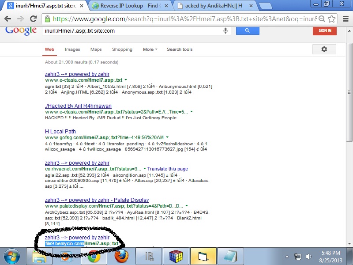353x265 pixels.
Task: Open the Chrome menu hamburger icon
Action: click(x=345, y=19)
